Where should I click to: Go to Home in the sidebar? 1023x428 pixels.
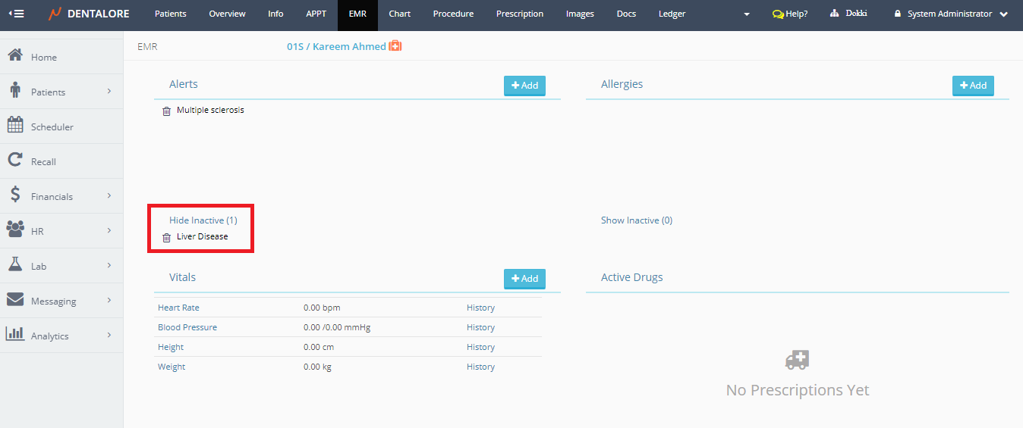43,57
